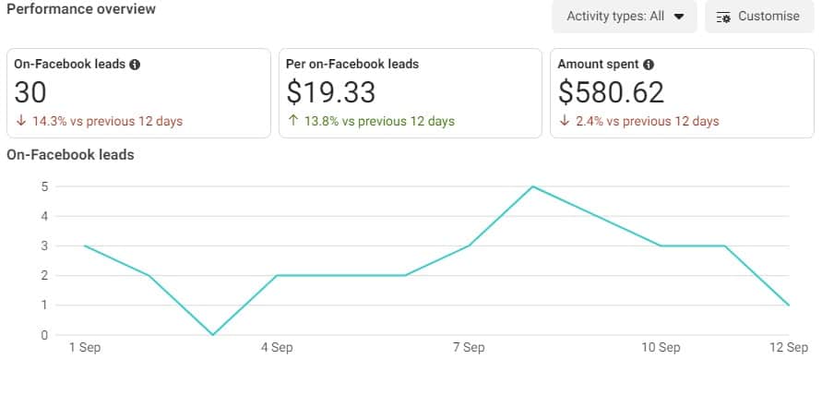Click the caret arrow beside Activity types
The height and width of the screenshot is (419, 822).
tap(680, 17)
